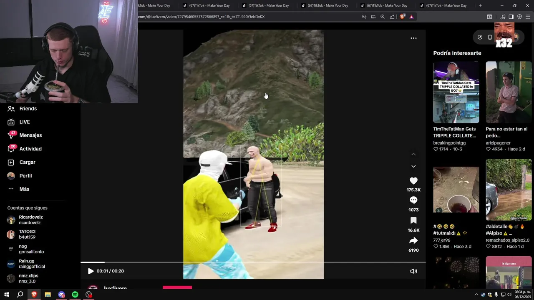Go to previous video with up chevron
534x300 pixels.
coord(413,154)
